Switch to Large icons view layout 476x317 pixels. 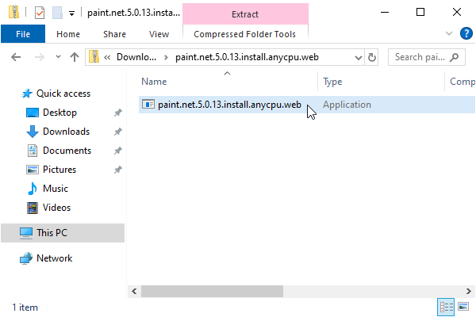pyautogui.click(x=463, y=307)
